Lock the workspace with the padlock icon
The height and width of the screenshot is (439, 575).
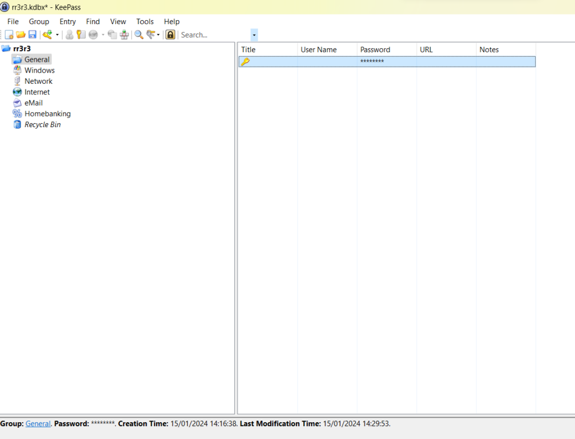(170, 35)
